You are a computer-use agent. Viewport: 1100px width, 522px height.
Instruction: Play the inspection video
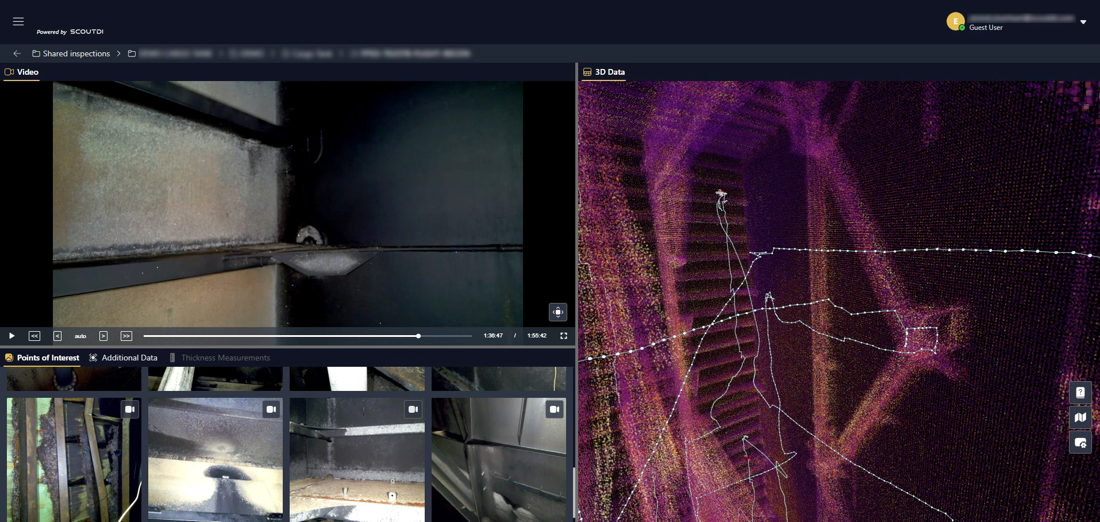(x=11, y=336)
